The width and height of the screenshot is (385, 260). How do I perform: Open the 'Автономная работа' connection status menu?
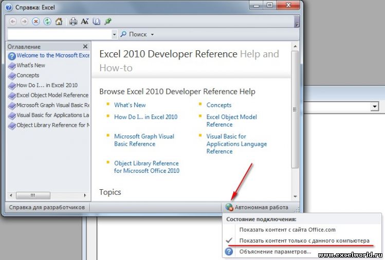[256, 208]
